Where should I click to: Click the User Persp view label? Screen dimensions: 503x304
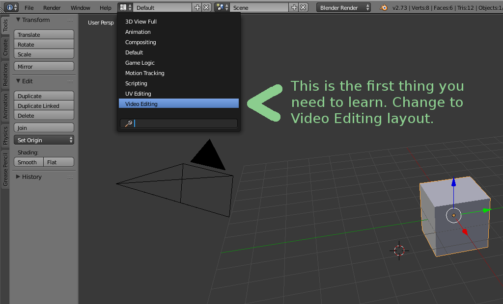(x=101, y=23)
